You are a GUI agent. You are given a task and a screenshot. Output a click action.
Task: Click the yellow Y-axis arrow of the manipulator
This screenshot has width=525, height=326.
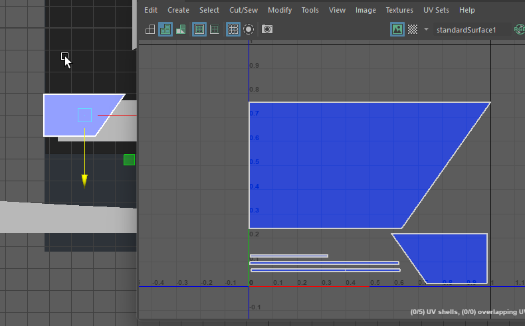(84, 181)
